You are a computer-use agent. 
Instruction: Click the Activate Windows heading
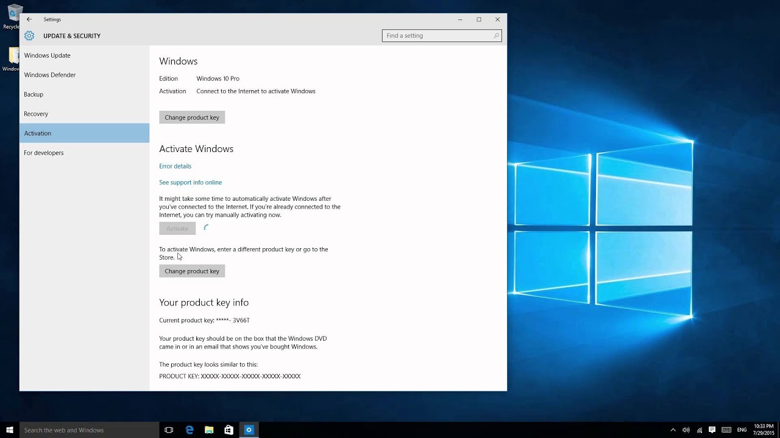coord(196,149)
